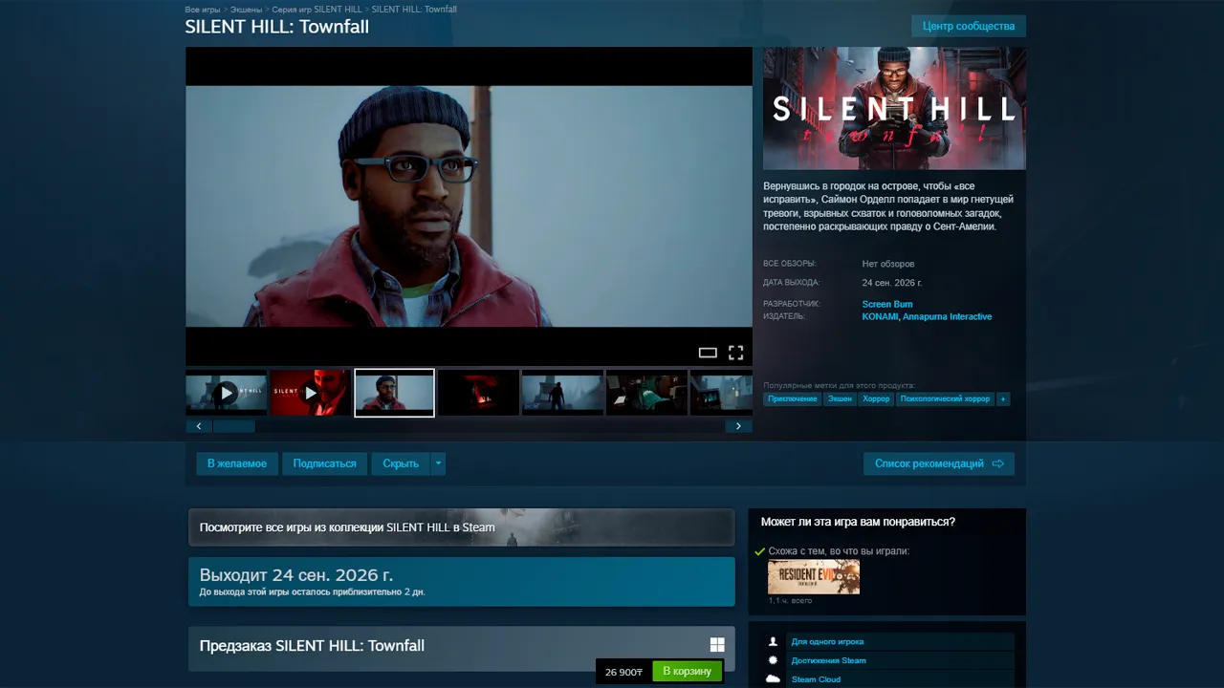Open the Resident Evil similar-game thumbnail

[x=814, y=577]
